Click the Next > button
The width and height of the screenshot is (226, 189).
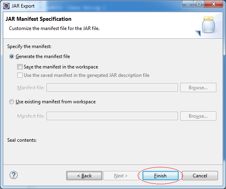pyautogui.click(x=121, y=176)
